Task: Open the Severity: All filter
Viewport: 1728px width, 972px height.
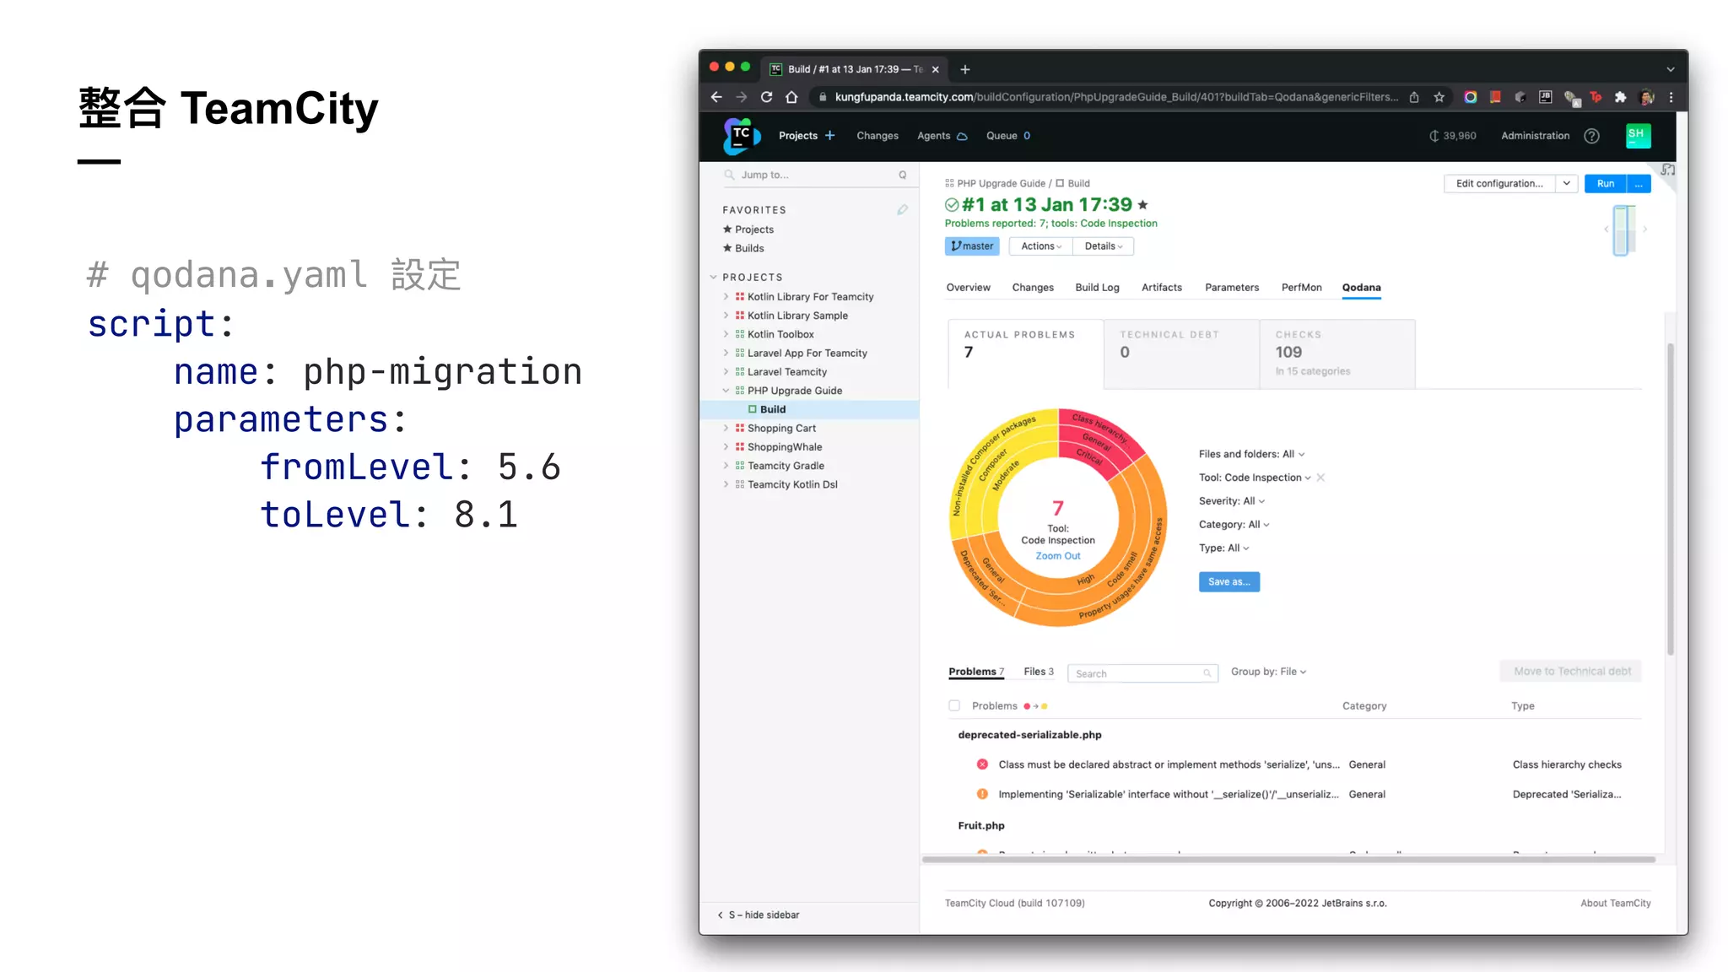Action: [1232, 501]
